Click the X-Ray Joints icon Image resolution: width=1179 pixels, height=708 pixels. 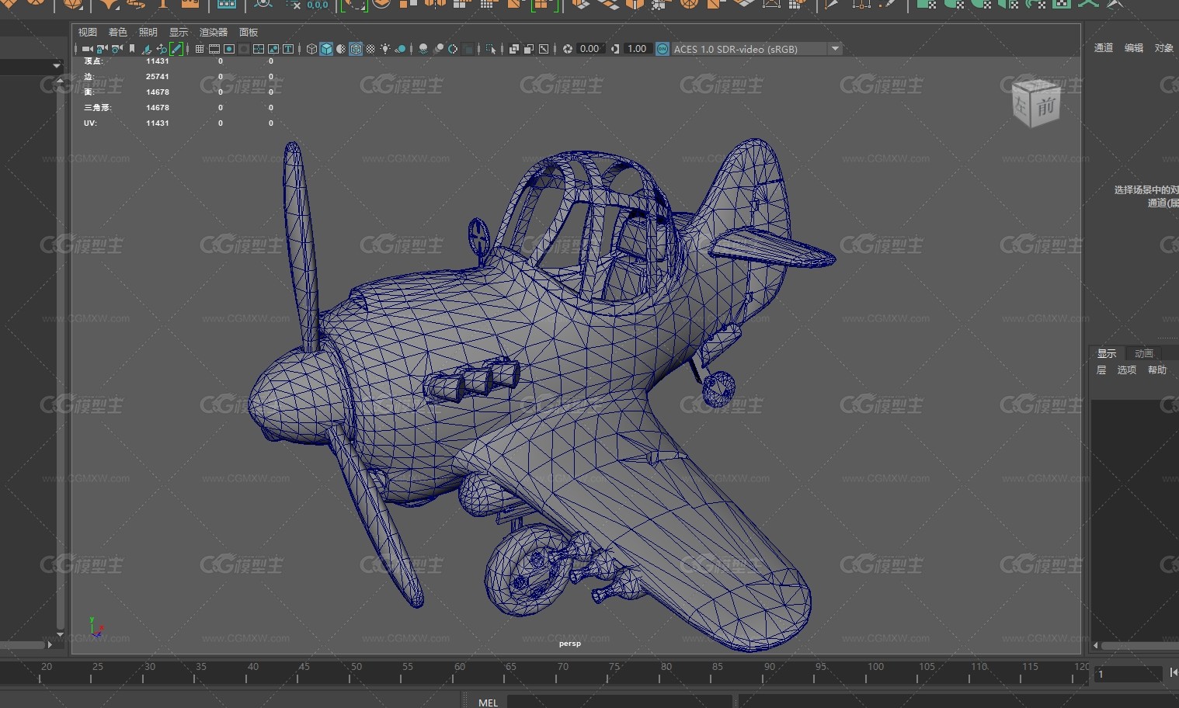(544, 49)
